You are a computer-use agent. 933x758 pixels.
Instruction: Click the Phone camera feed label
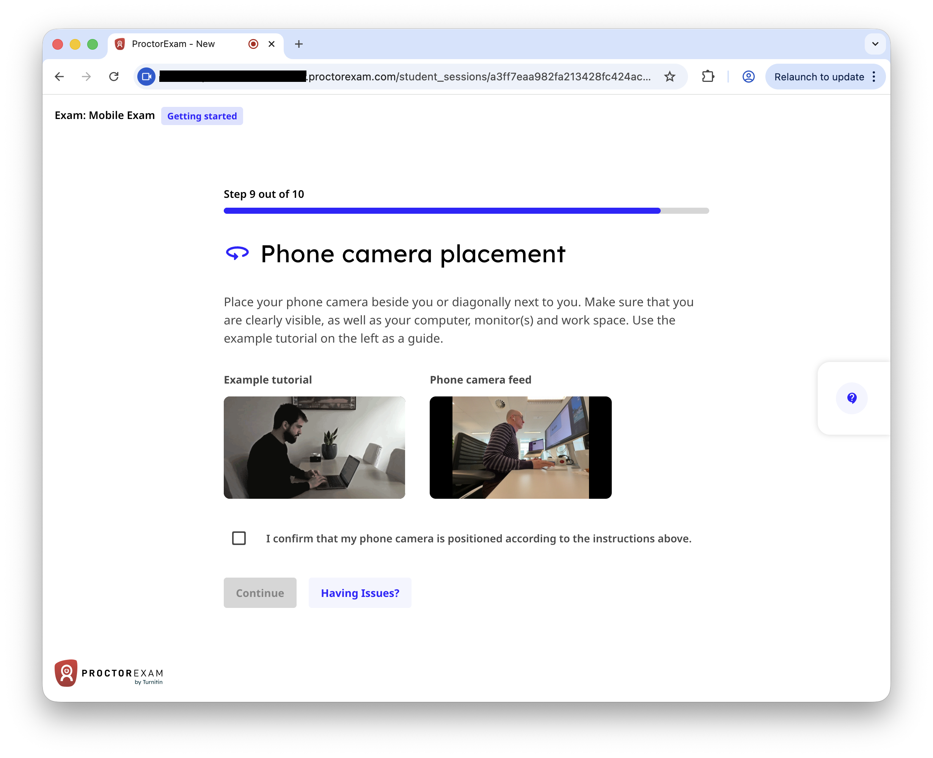click(481, 380)
